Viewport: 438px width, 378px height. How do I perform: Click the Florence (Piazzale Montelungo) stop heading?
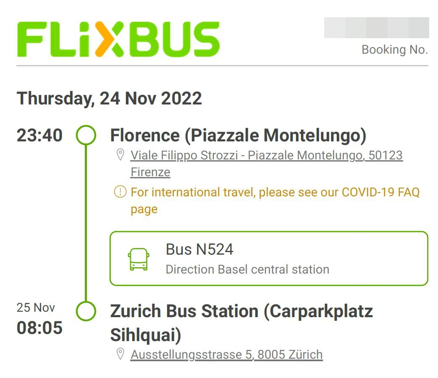[238, 136]
